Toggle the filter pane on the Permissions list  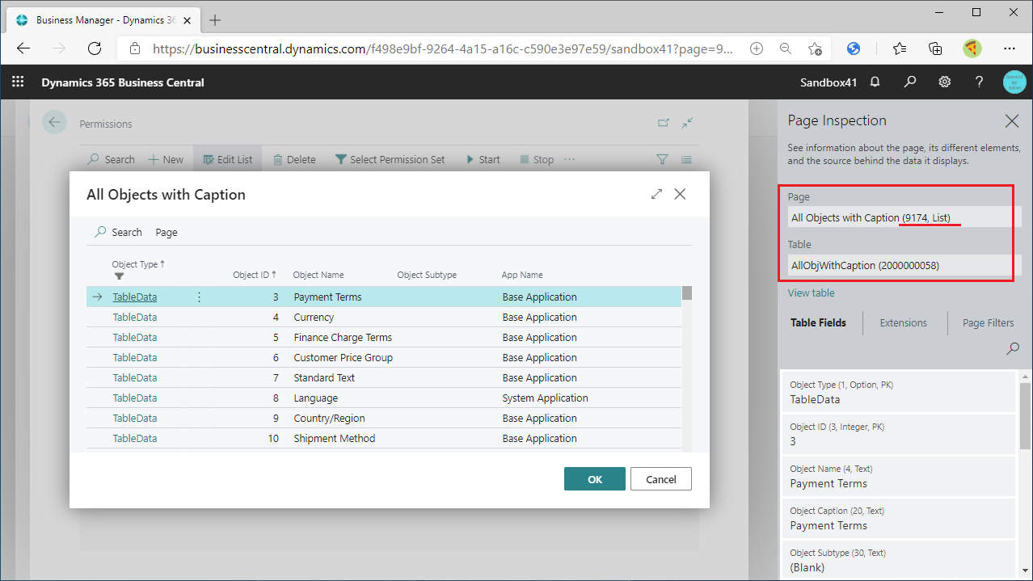click(x=662, y=159)
